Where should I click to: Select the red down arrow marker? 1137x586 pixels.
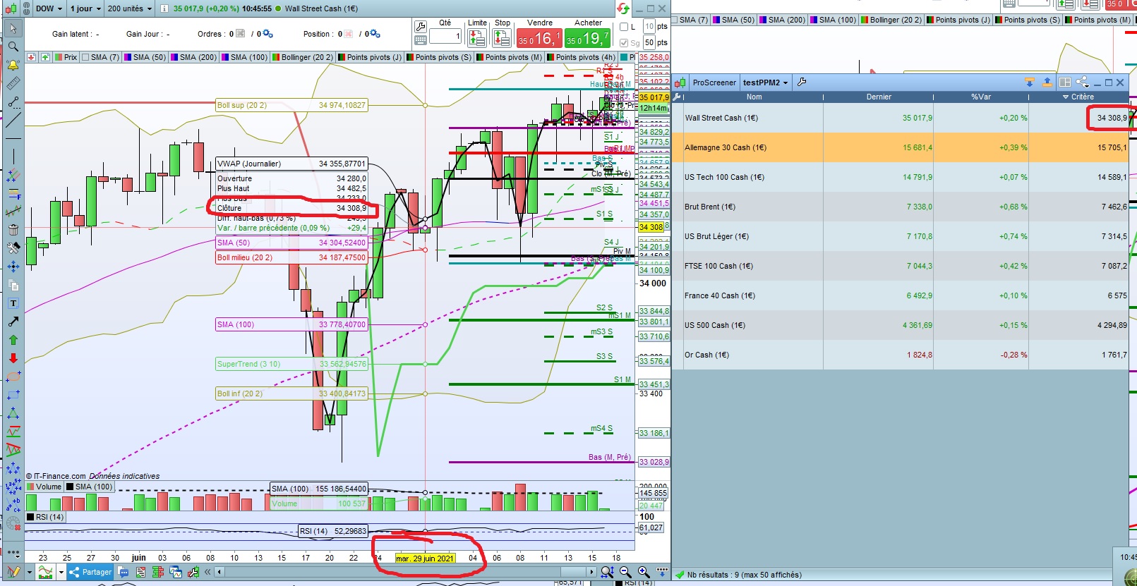13,358
